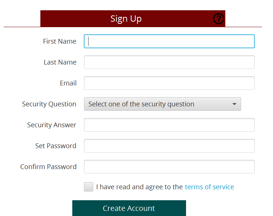Tick the terms agreement checkbox
Viewport: 273px width, 216px height.
[88, 187]
